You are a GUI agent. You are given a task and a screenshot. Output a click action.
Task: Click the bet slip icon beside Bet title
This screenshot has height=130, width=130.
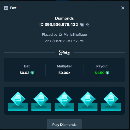(x=6, y=8)
